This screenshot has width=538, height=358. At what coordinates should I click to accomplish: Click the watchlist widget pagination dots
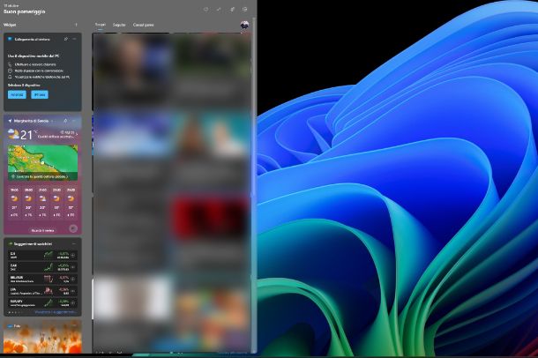(x=14, y=312)
